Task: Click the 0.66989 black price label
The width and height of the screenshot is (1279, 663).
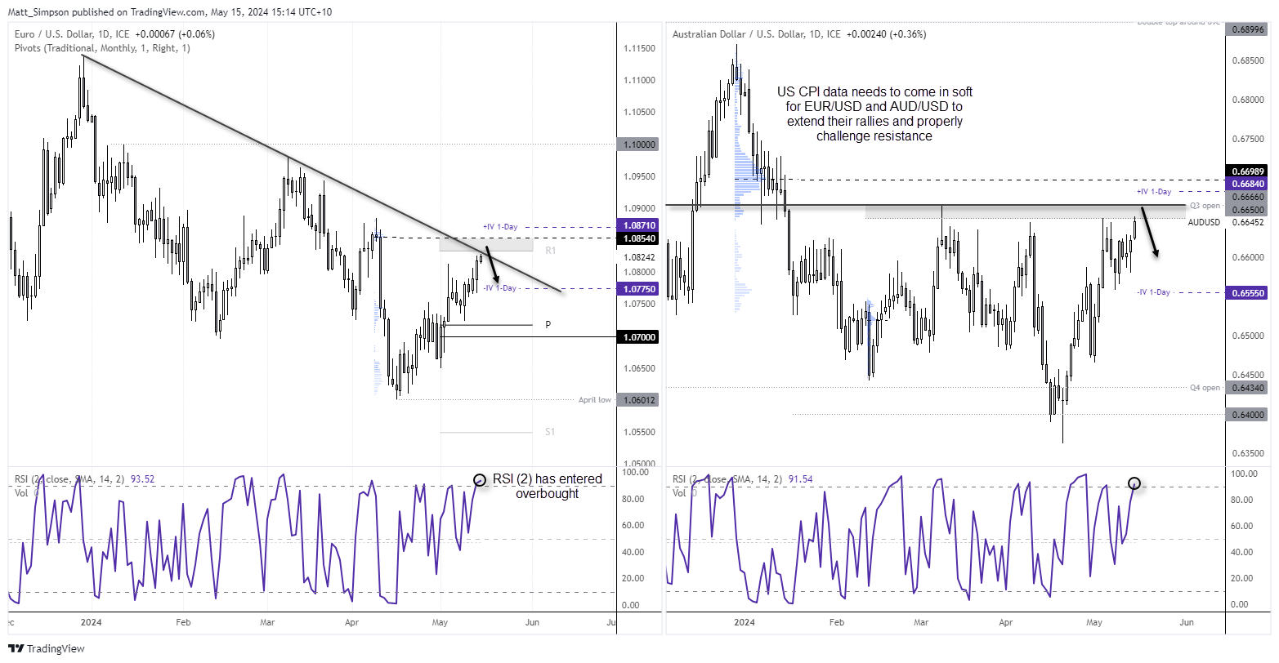Action: [1247, 170]
